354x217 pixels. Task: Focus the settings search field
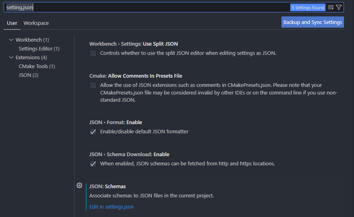click(x=147, y=8)
